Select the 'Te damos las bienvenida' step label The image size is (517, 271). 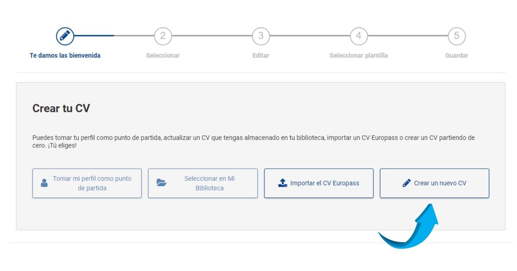point(65,55)
